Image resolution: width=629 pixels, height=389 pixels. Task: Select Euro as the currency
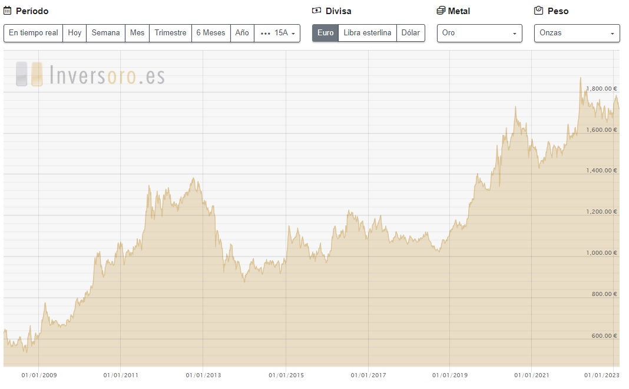[325, 33]
